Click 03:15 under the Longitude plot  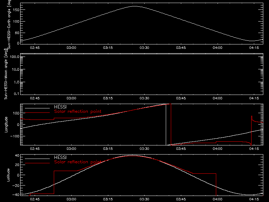tap(108, 149)
